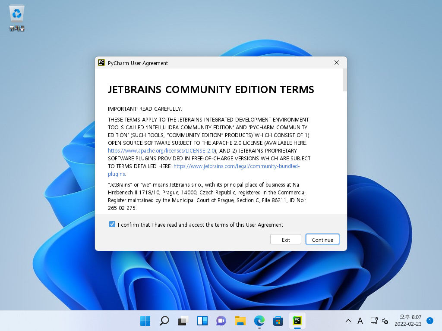Image resolution: width=442 pixels, height=331 pixels.
Task: Open the notification badge showing 1
Action: click(x=430, y=321)
